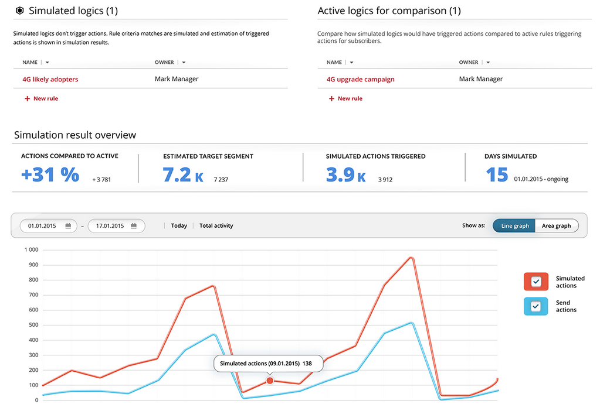Click the Simulated logics cube icon
Viewport: 600px width, 404px height.
[x=19, y=11]
